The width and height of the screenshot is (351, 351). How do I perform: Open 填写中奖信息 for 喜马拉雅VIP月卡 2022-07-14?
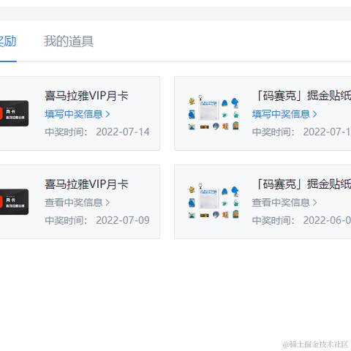78,114
